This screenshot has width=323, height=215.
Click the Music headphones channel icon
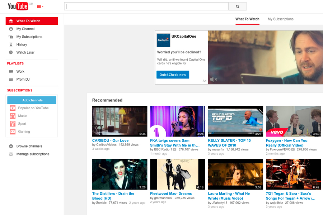click(13, 116)
